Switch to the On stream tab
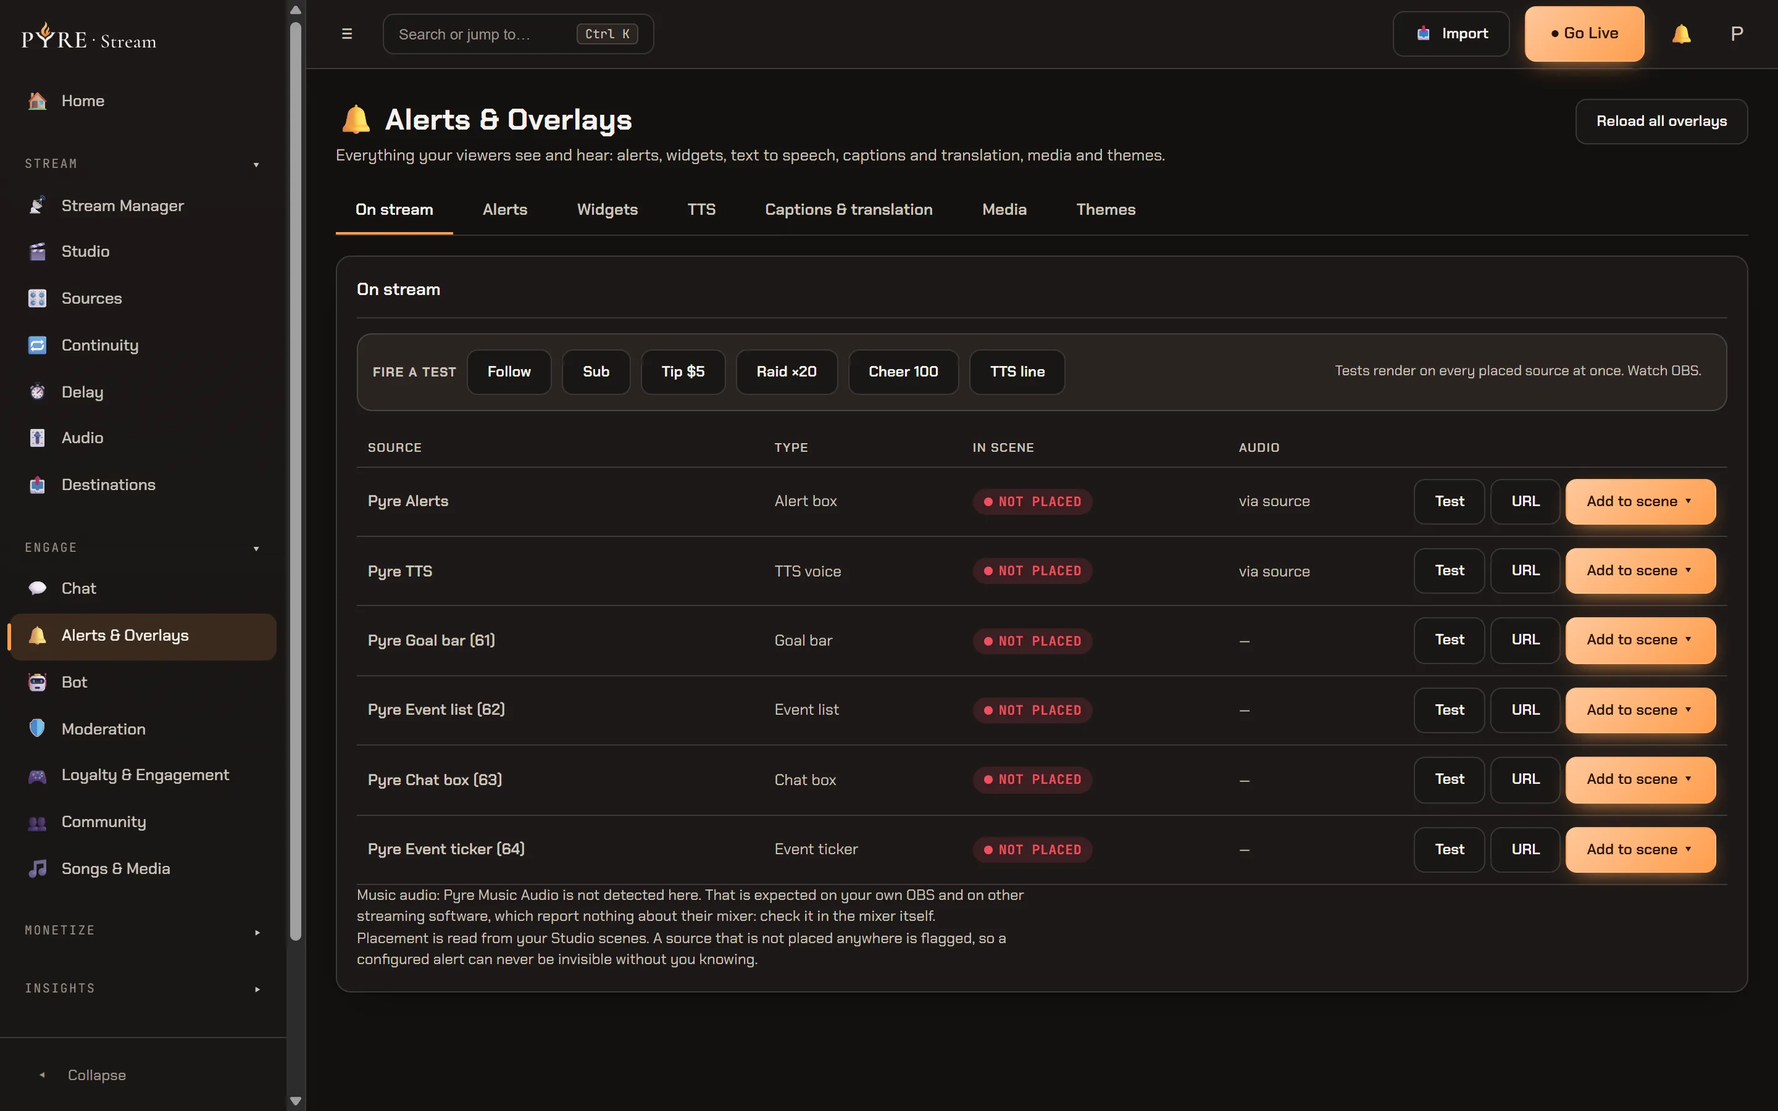 pos(394,209)
